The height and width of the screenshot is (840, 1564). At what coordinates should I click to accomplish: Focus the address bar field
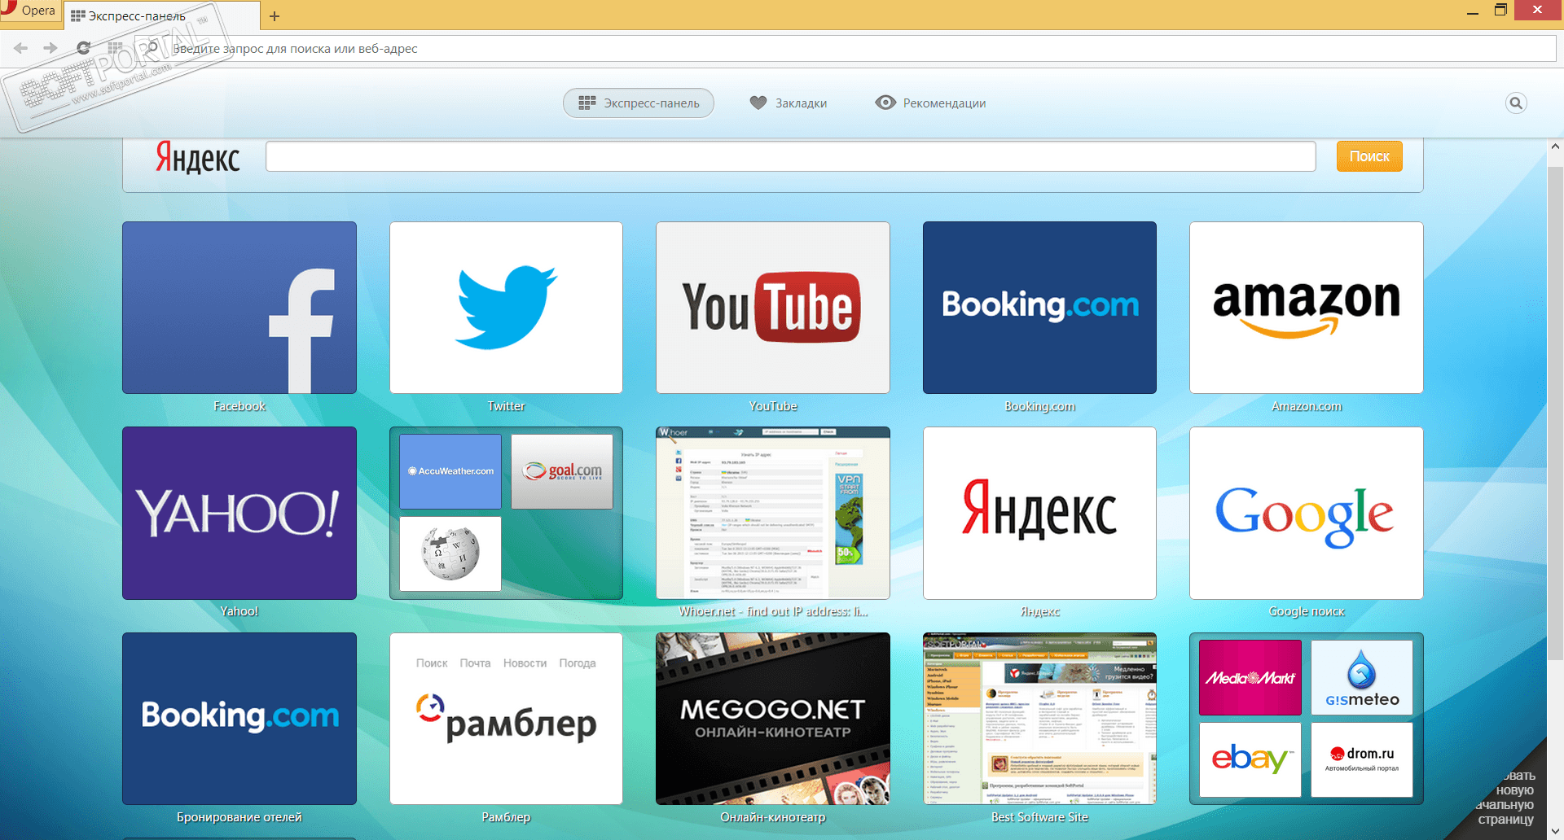(847, 49)
